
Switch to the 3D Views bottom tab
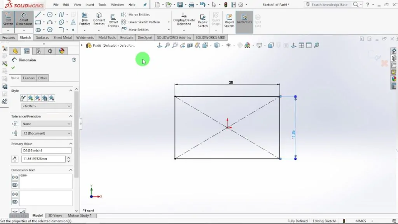[x=55, y=215]
